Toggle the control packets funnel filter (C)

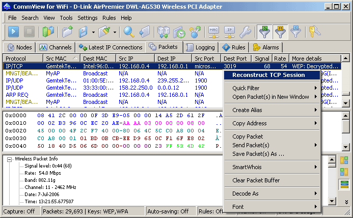click(x=295, y=32)
